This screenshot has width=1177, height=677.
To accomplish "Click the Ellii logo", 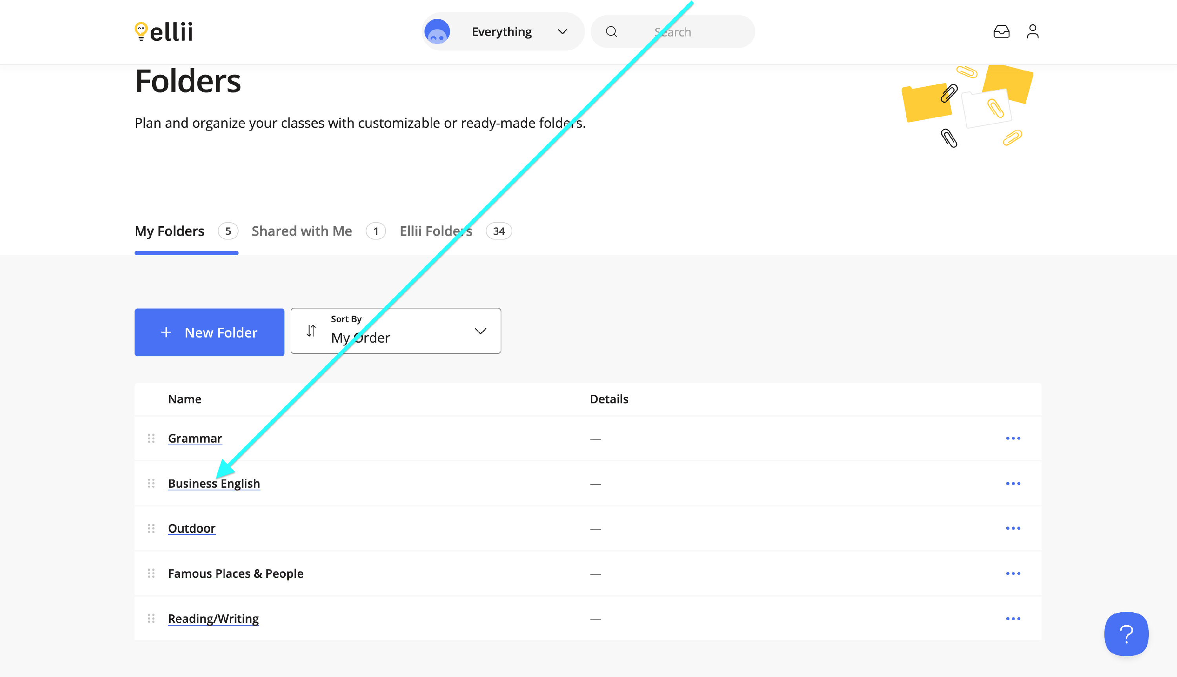I will point(163,32).
